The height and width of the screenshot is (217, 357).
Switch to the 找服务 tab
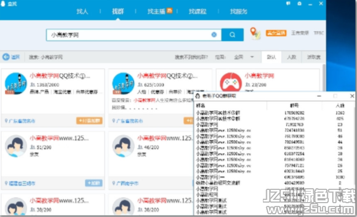pyautogui.click(x=239, y=12)
